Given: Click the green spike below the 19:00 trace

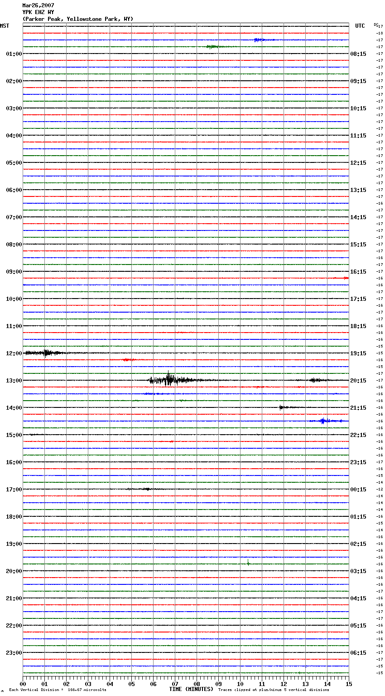Looking at the screenshot, I should (248, 563).
